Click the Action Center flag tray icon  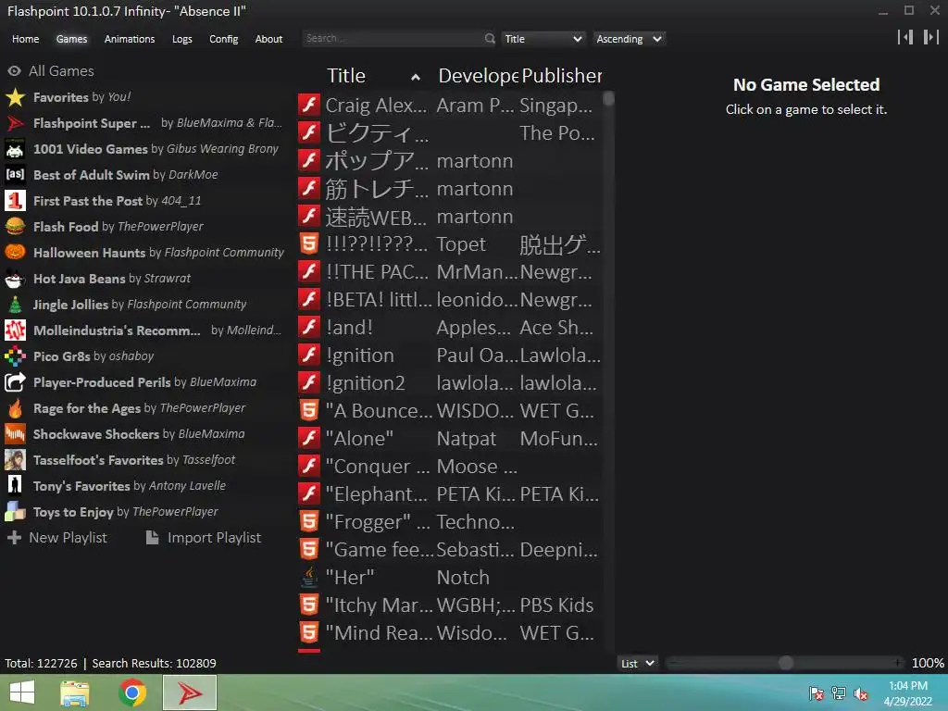coord(817,693)
